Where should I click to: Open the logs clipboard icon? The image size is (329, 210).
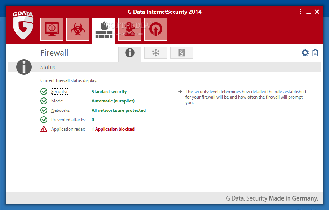pyautogui.click(x=315, y=53)
